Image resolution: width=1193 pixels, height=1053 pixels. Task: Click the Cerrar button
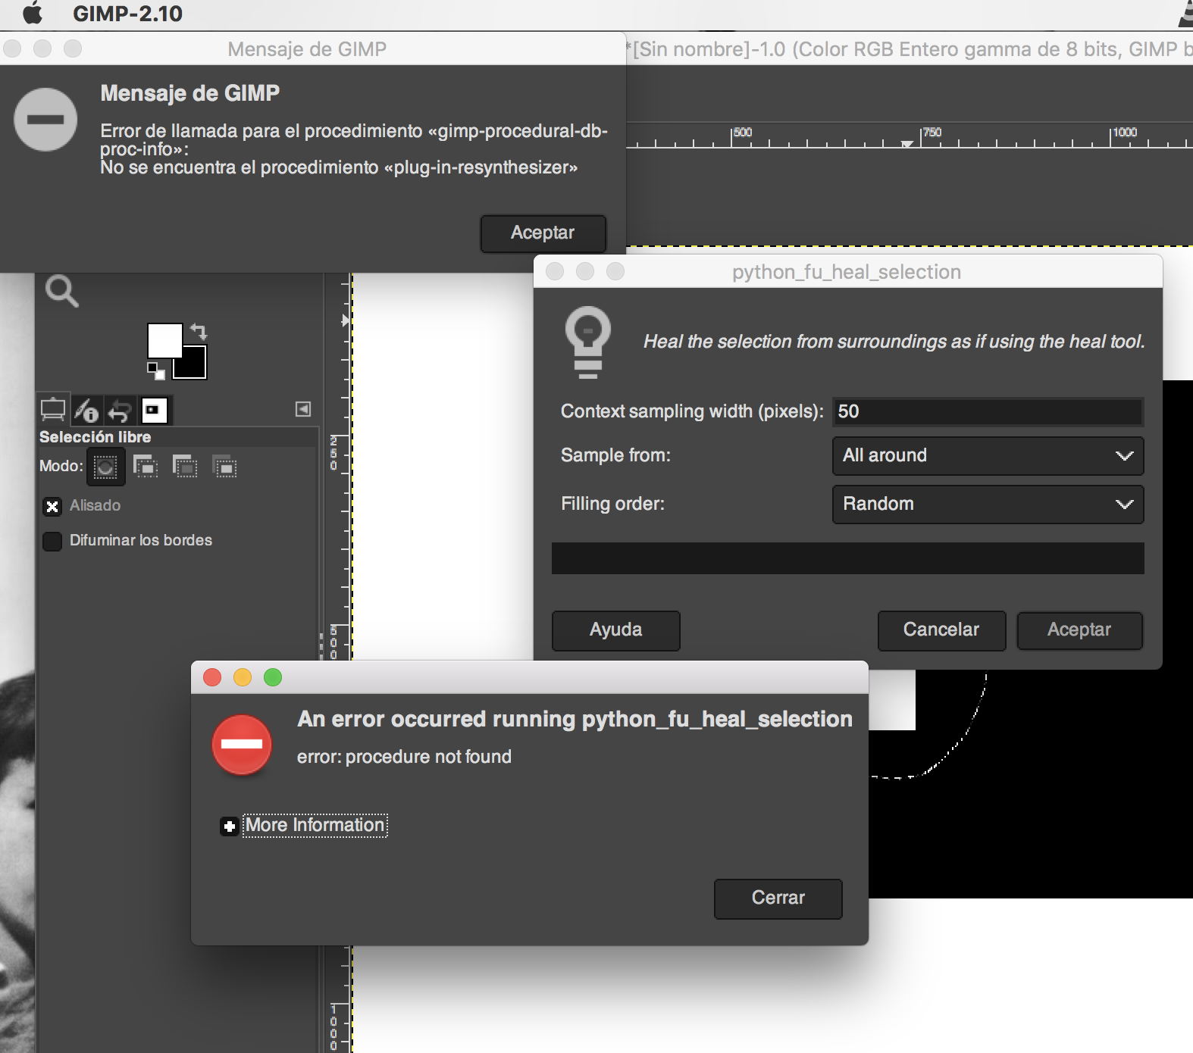(x=778, y=898)
